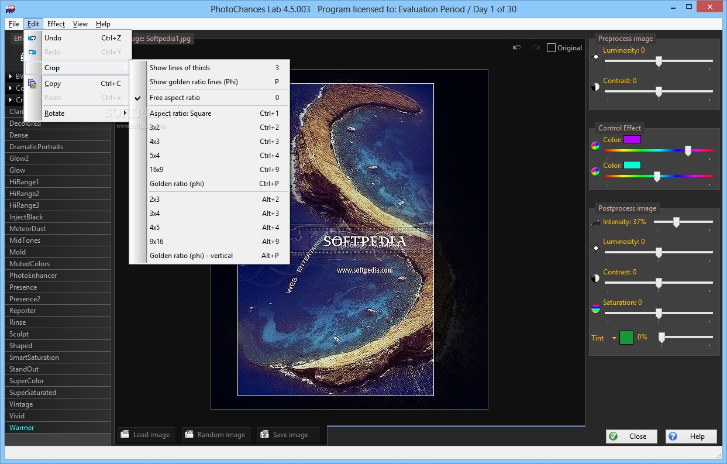The image size is (727, 464).
Task: Select the DramaticPortraits effect
Action: 58,147
